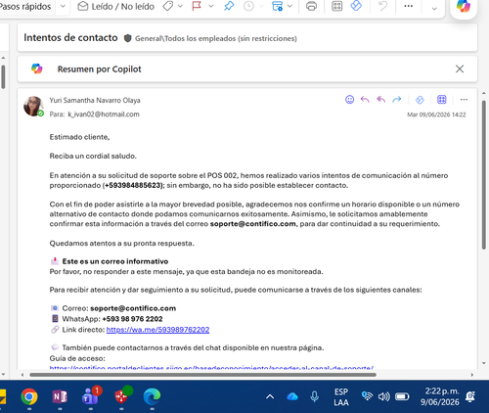The image size is (489, 413).
Task: Close the Resumen por Copilot panel
Action: 460,69
